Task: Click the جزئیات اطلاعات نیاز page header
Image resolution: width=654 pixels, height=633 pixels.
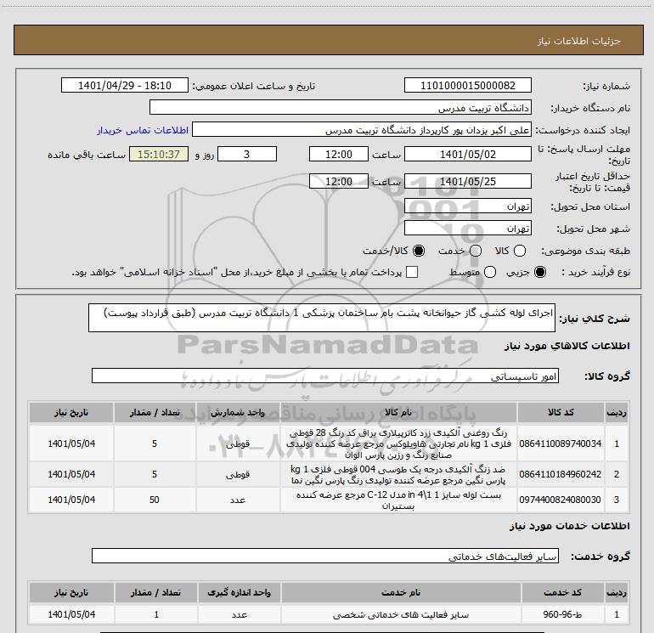Action: (579, 41)
